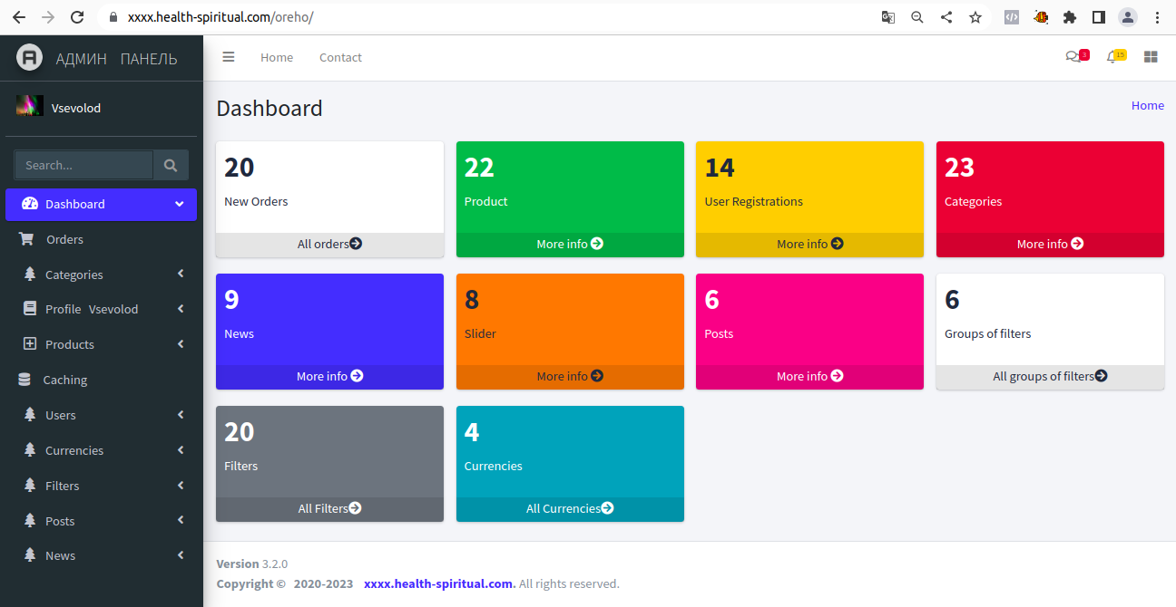Click the hamburger menu toggle icon
Image resolution: width=1176 pixels, height=607 pixels.
[x=229, y=57]
